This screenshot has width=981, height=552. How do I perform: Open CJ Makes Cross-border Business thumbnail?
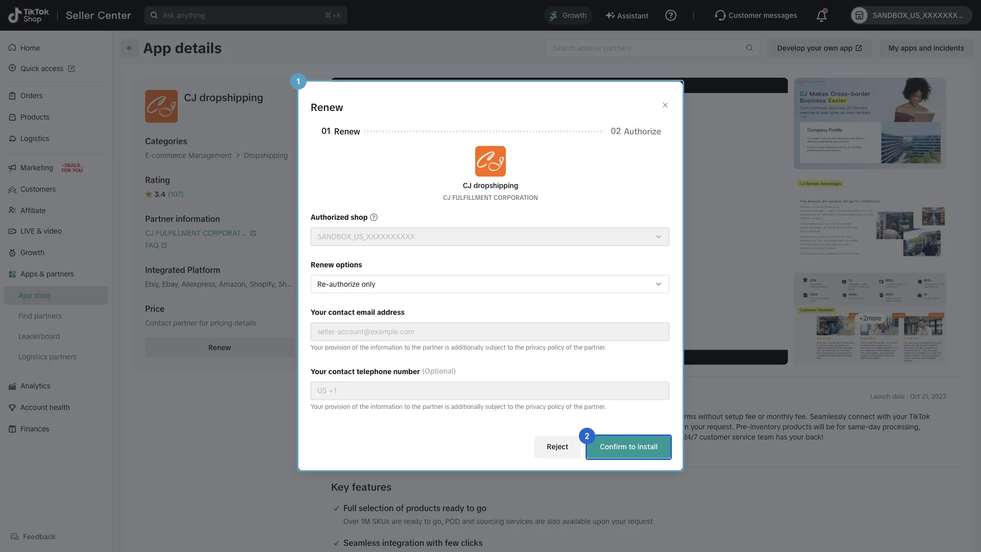pyautogui.click(x=870, y=123)
